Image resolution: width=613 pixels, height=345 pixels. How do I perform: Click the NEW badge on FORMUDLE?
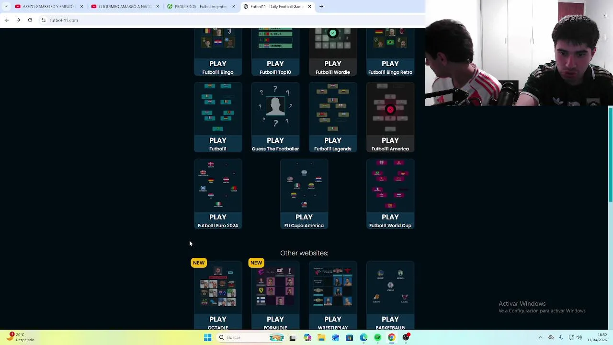tap(256, 263)
